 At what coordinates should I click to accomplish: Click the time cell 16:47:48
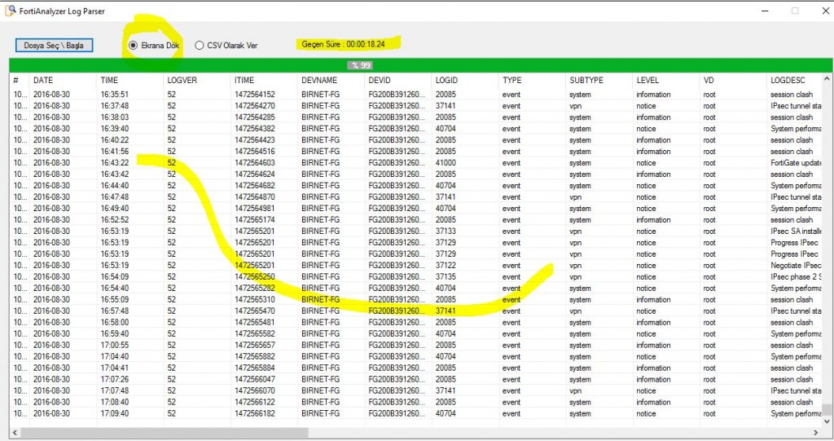pyautogui.click(x=114, y=196)
